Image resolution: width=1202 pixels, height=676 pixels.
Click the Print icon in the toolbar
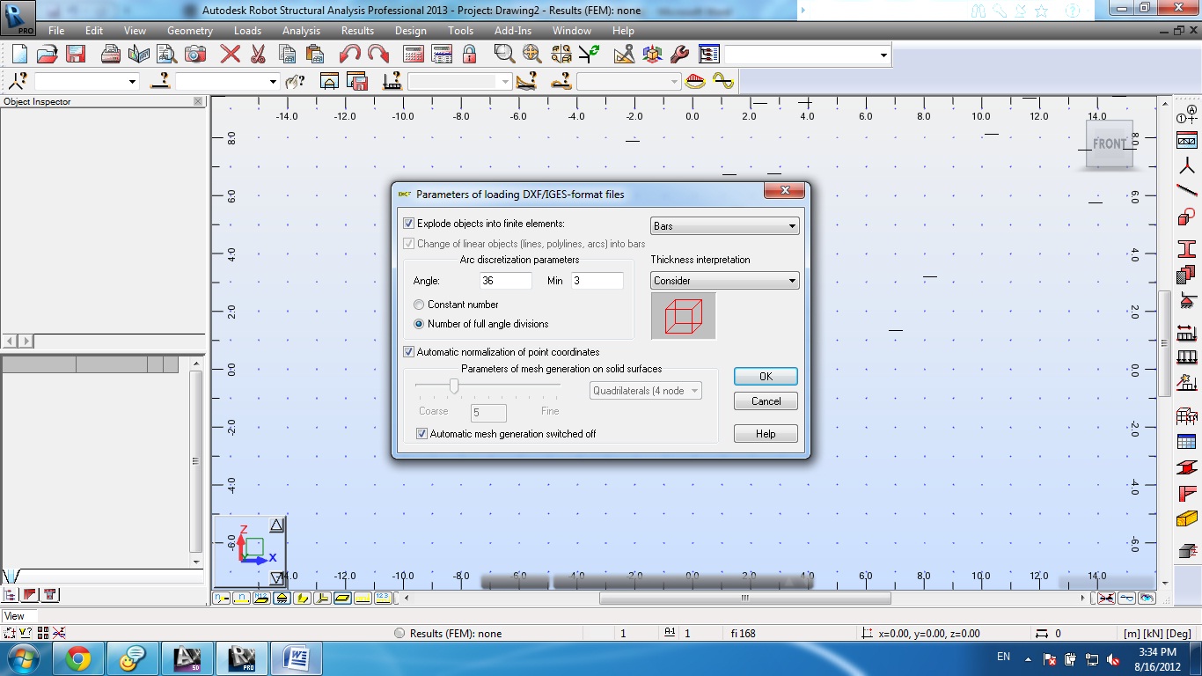pyautogui.click(x=111, y=54)
